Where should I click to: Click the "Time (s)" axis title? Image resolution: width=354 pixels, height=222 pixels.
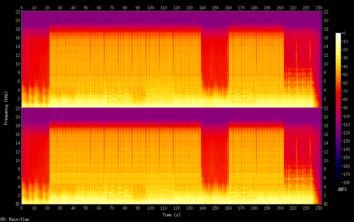[171, 215]
